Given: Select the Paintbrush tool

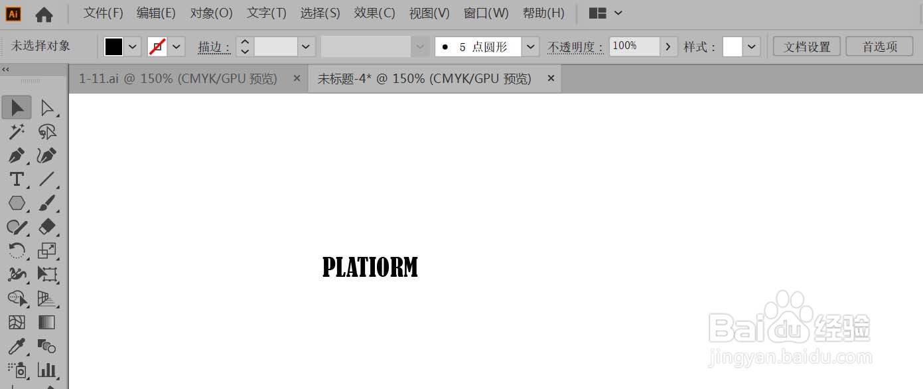Looking at the screenshot, I should pos(48,203).
